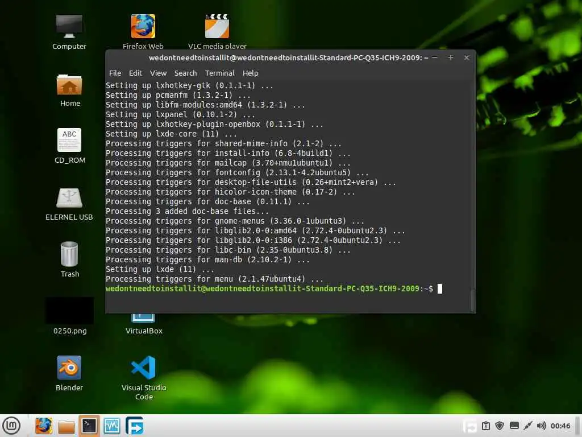582x437 pixels.
Task: Click the 'Processing 3 added doc-base files...' line
Action: 187,211
